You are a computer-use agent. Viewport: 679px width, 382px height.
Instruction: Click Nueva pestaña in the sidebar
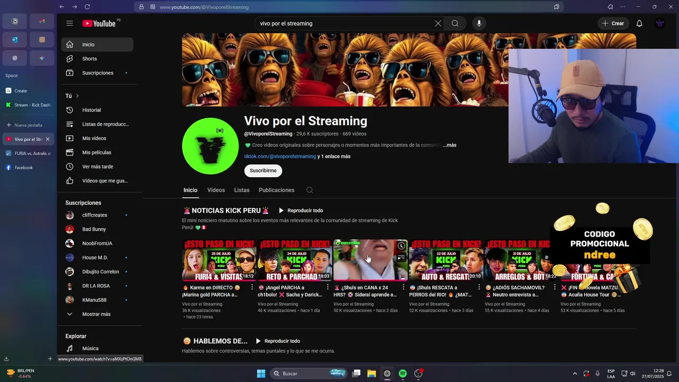29,125
